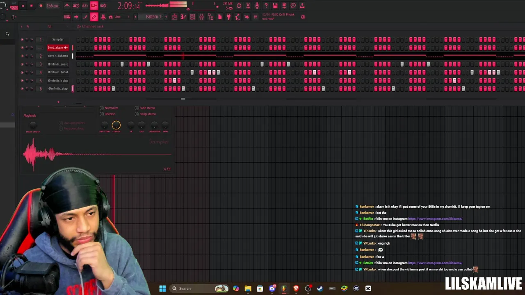
Task: Select the dirty h..ilskamx channel button
Action: point(58,56)
